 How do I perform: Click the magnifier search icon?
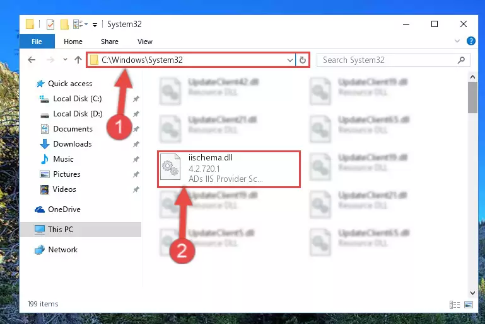[461, 60]
